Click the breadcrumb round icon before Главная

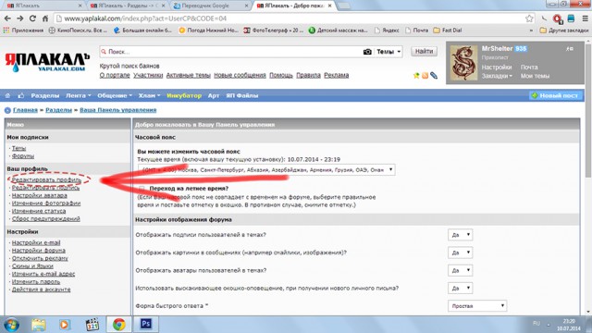point(7,110)
